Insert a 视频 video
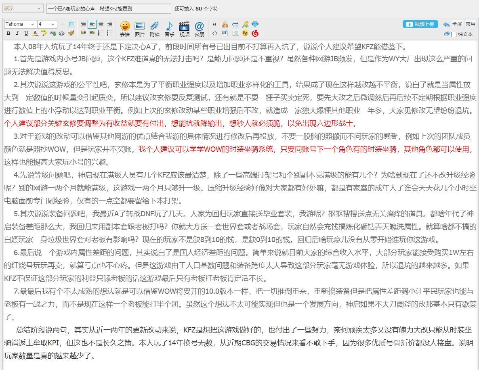 [x=184, y=29]
